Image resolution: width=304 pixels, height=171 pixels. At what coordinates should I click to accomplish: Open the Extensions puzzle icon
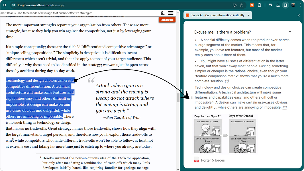click(x=259, y=5)
